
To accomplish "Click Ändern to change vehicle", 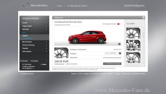I will pos(44,64).
